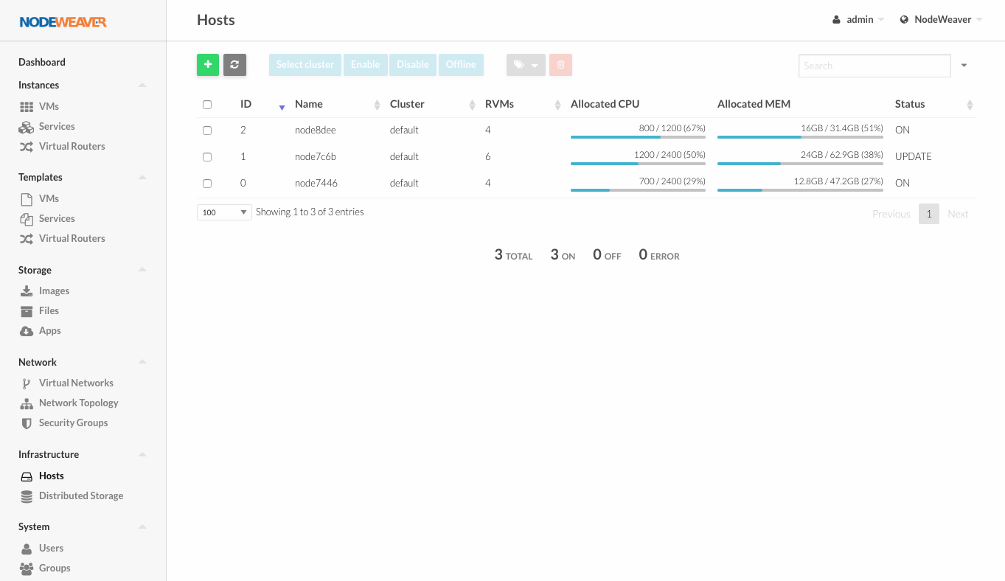Open the labels tag dropdown
The image size is (1005, 581).
click(x=526, y=65)
